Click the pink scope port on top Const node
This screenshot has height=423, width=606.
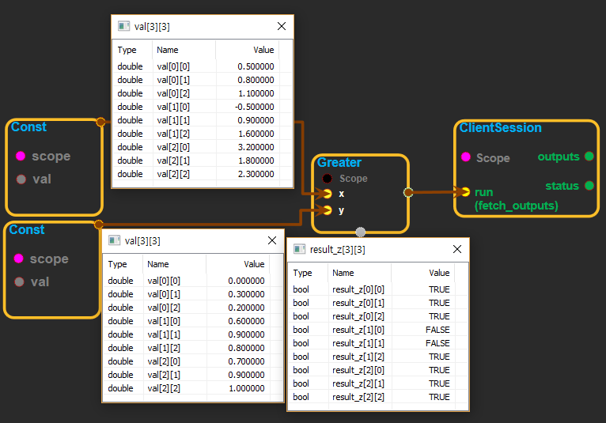(21, 156)
